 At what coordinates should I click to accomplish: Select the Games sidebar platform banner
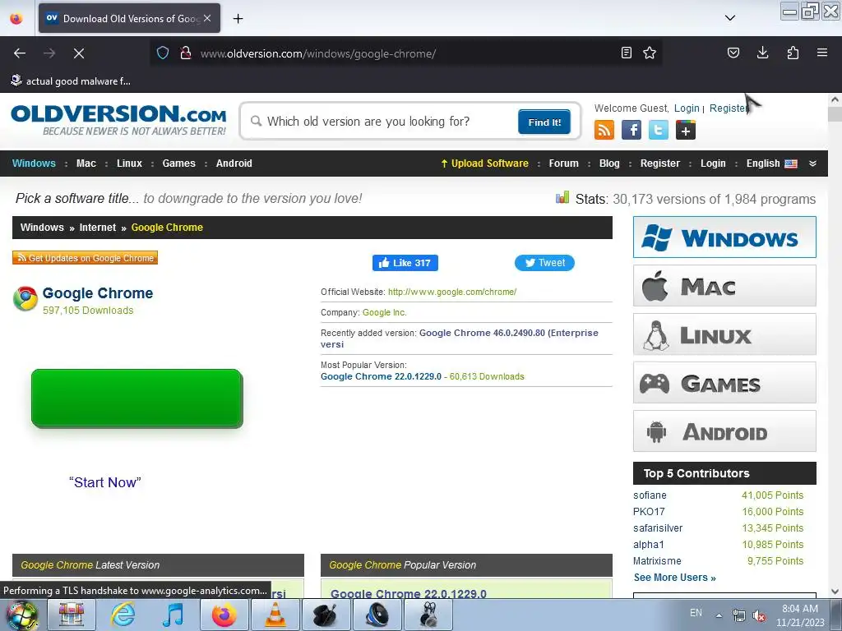coord(724,383)
